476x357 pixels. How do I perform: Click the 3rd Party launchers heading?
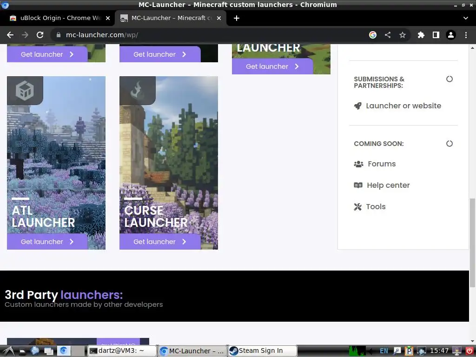(x=64, y=295)
